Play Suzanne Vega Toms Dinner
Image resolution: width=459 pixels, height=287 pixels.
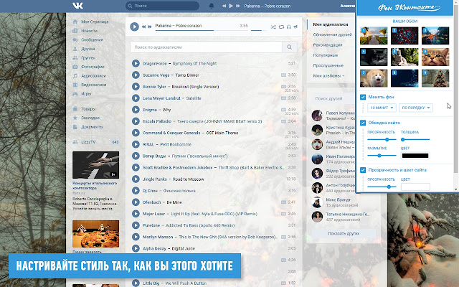pos(136,75)
